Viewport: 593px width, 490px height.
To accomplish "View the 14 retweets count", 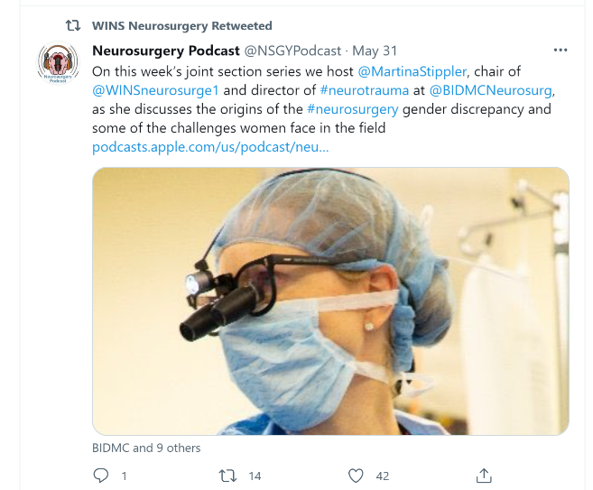I will tap(255, 476).
